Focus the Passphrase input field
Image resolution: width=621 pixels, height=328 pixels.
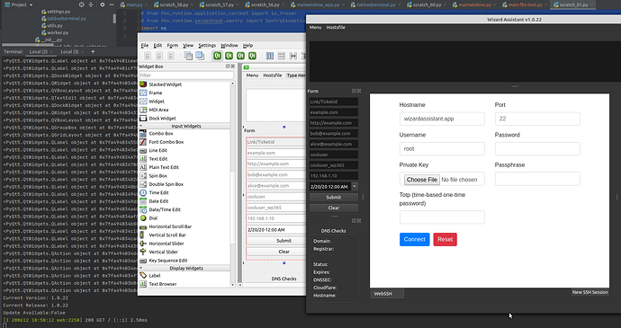(537, 179)
